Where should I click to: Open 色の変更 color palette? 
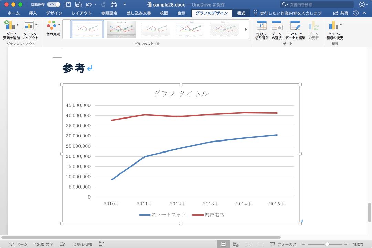tap(53, 29)
